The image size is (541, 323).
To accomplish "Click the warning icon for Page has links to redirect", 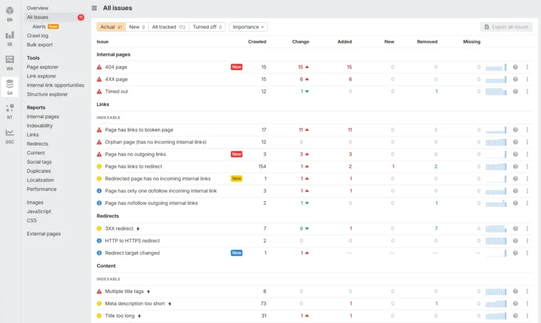I will pos(99,166).
